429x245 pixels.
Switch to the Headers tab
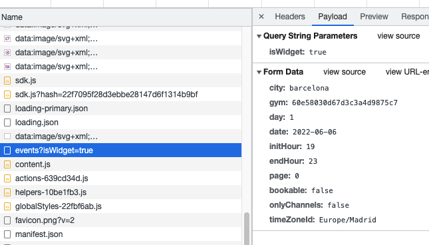290,17
